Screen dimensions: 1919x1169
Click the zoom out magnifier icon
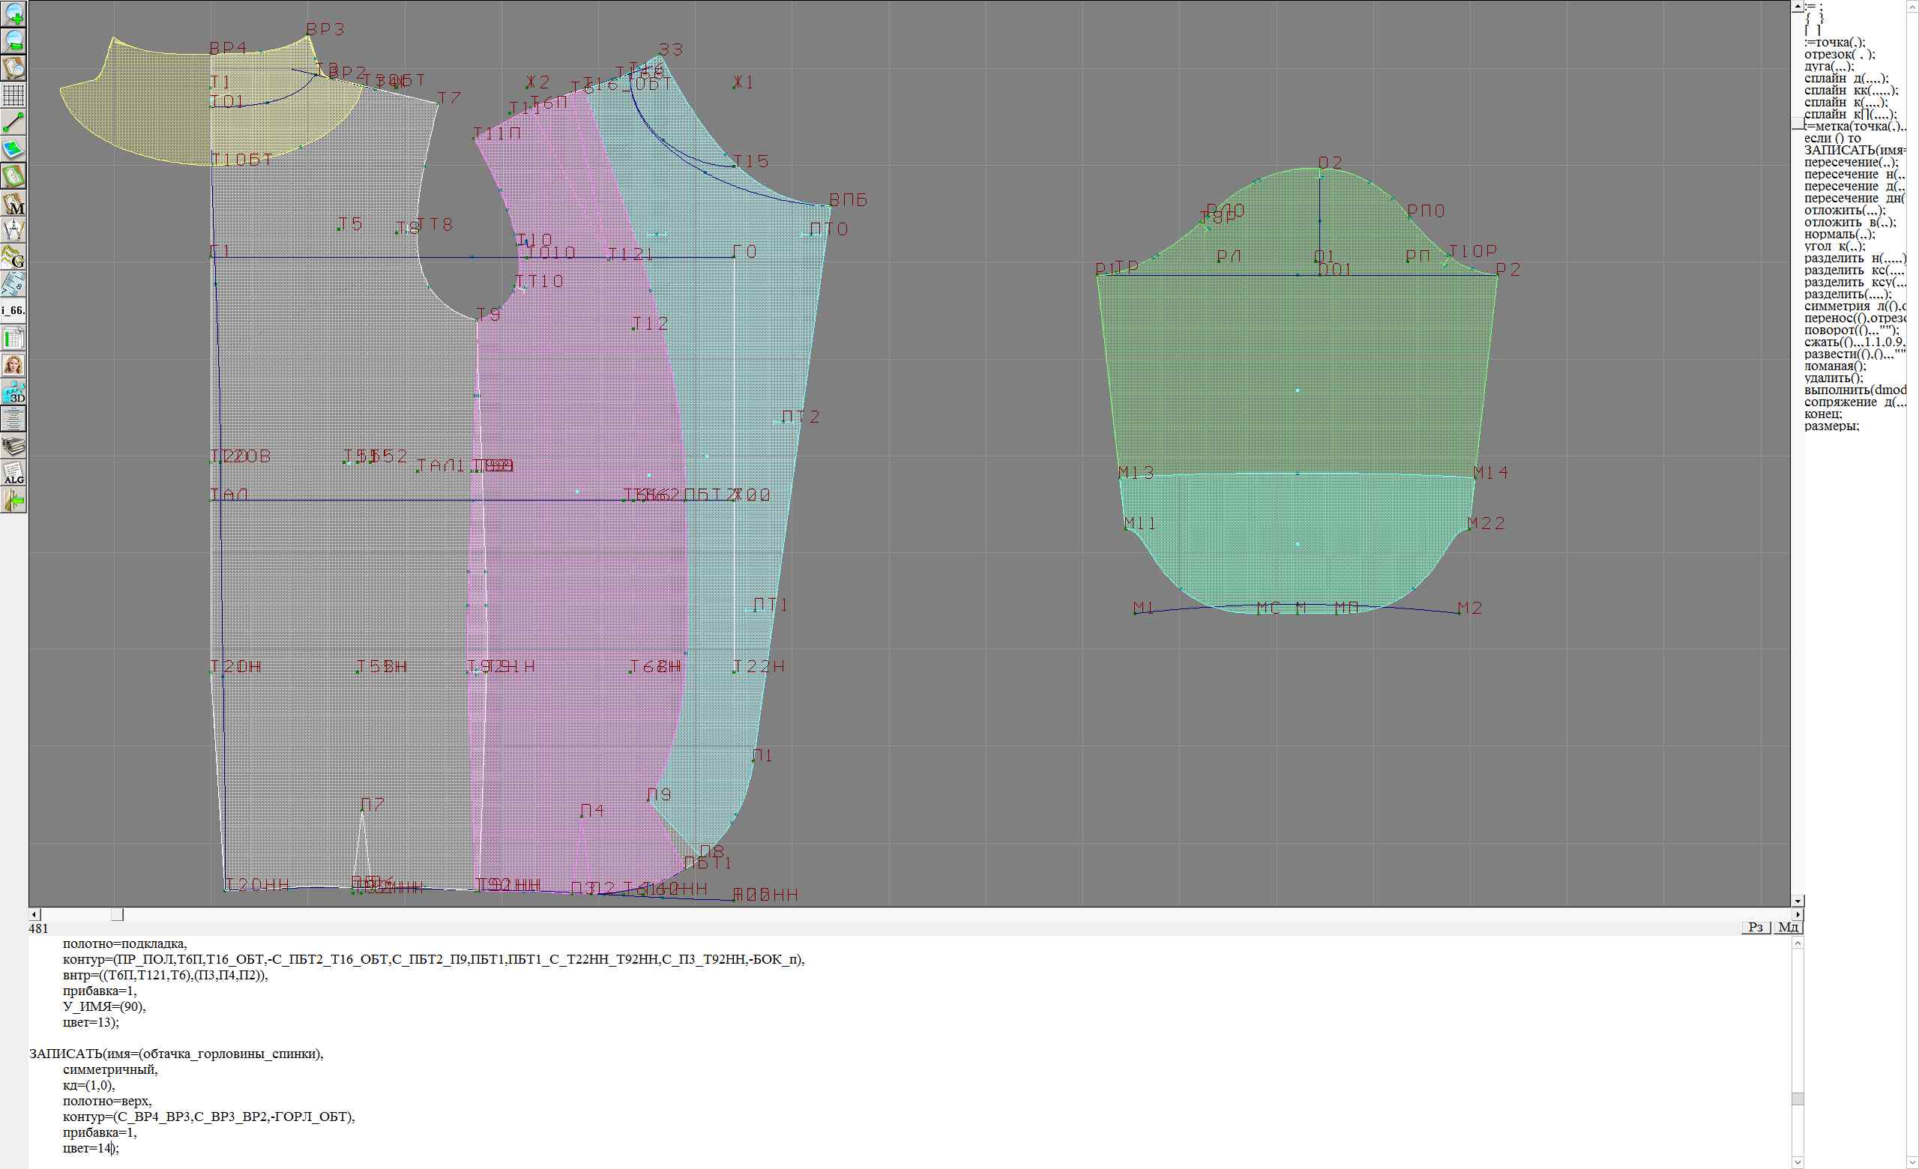(x=14, y=41)
